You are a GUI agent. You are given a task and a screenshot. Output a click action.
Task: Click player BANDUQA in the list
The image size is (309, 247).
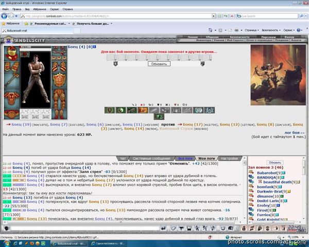tap(266, 178)
